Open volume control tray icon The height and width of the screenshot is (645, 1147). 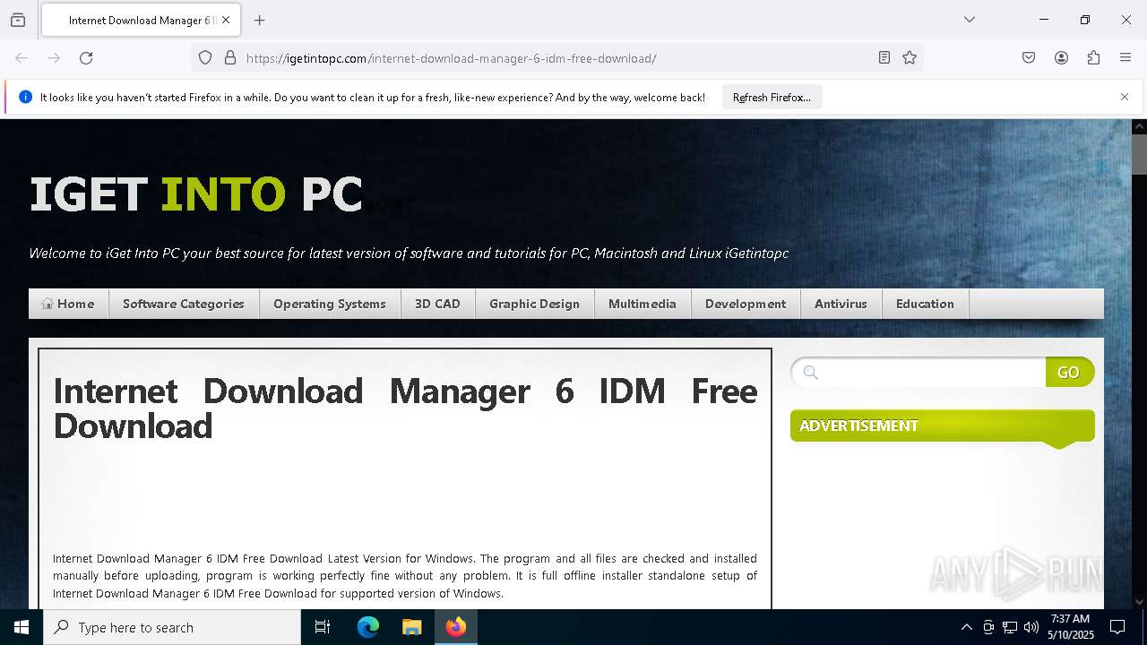point(1031,627)
